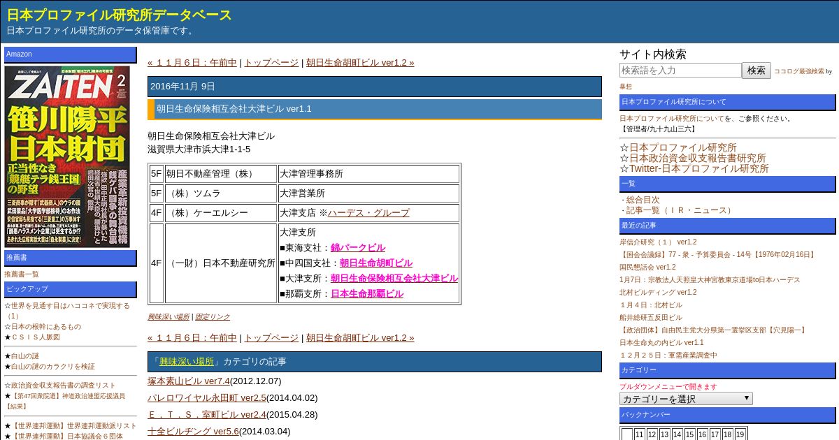
Task: Open ＣＳＩＳ人脈図 link
Action: [36, 337]
